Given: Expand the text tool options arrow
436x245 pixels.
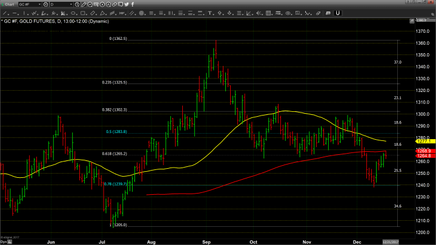Looking at the screenshot, I should click(214, 15).
